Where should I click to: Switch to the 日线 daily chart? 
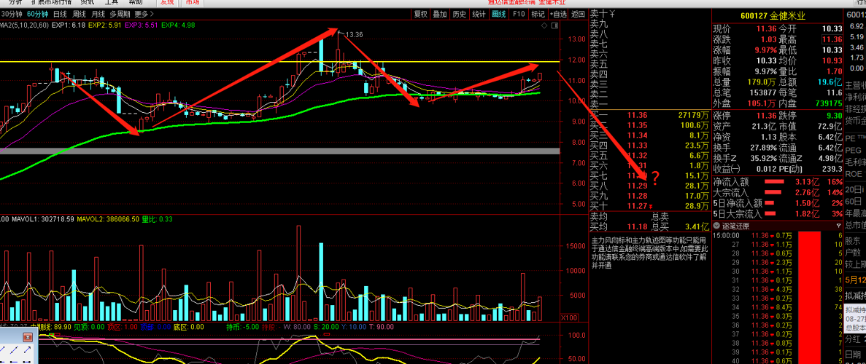[60, 15]
